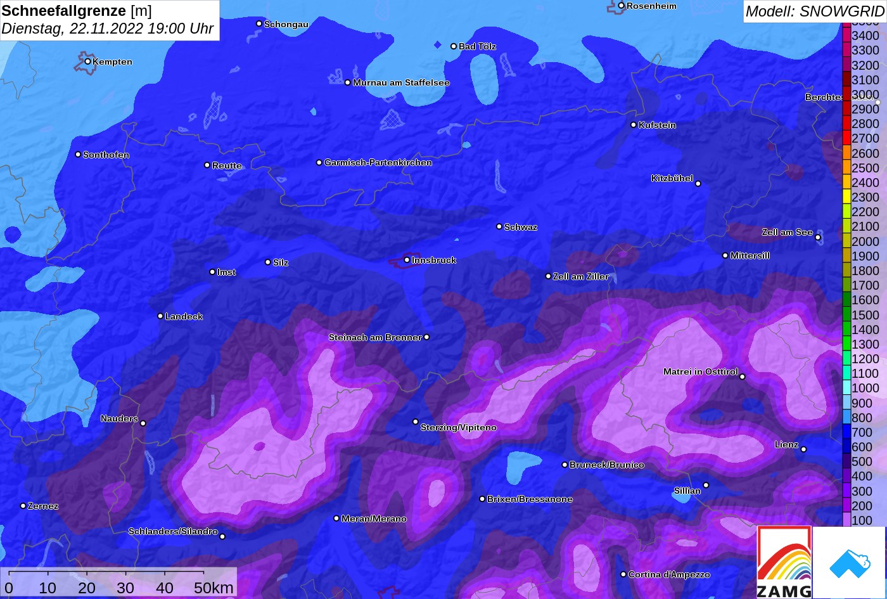The height and width of the screenshot is (599, 887).
Task: Click the Innsbruck city marker
Action: (x=407, y=260)
